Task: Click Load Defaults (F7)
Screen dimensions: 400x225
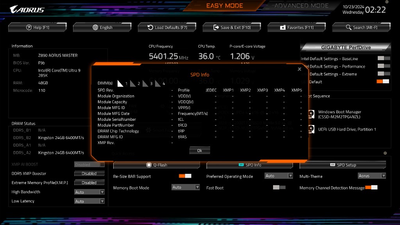Action: click(167, 27)
